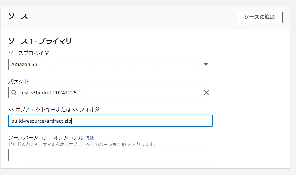The width and height of the screenshot is (296, 175).
Task: Open the 情報 link next to ソースバージョン
Action: (x=89, y=138)
